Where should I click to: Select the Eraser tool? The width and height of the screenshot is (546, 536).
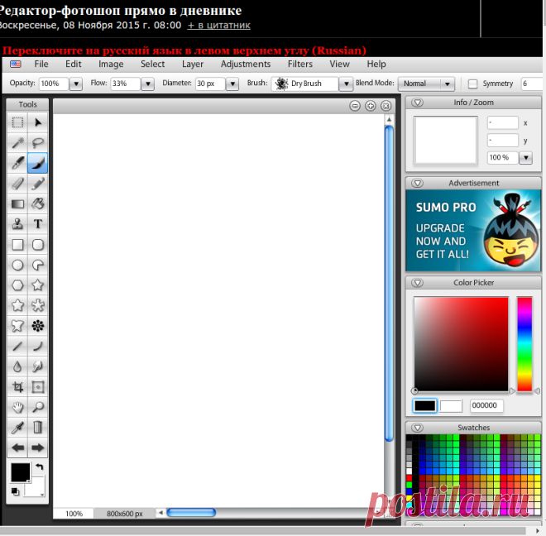click(x=17, y=183)
